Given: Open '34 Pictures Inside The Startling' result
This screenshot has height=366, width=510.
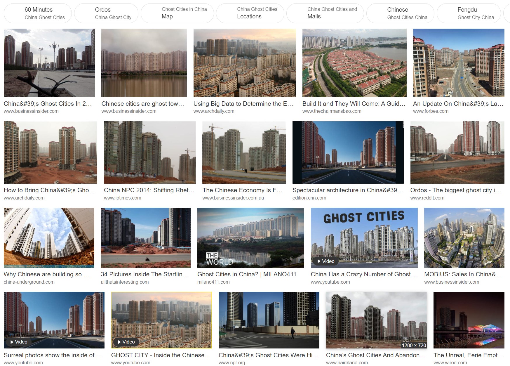Looking at the screenshot, I should pyautogui.click(x=144, y=274).
